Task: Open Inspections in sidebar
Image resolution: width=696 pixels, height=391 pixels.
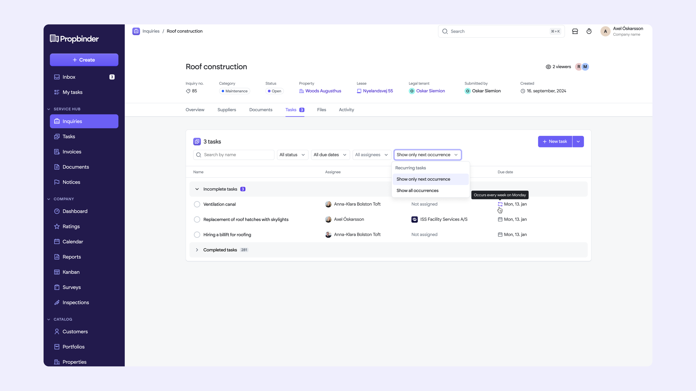Action: 84,302
